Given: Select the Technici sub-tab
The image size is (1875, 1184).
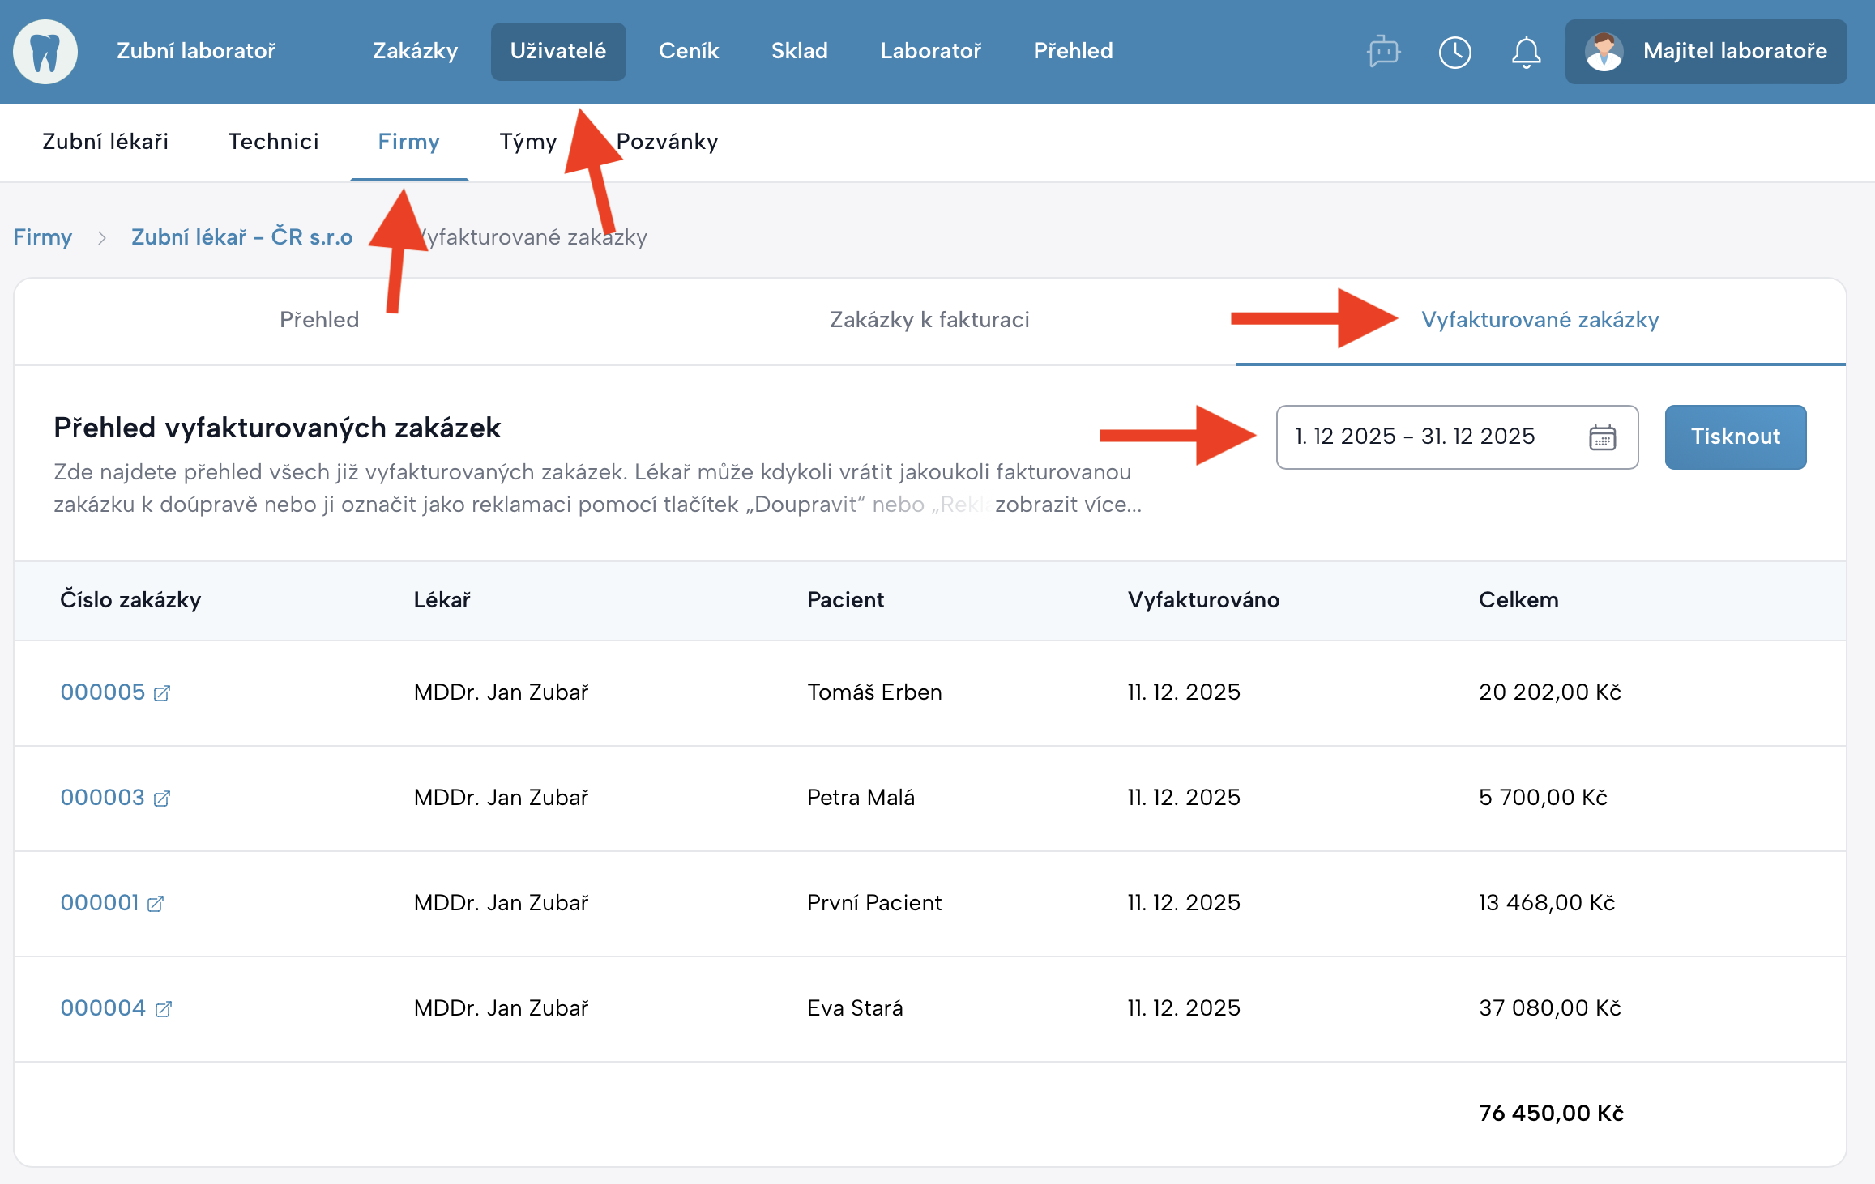Looking at the screenshot, I should 273,142.
